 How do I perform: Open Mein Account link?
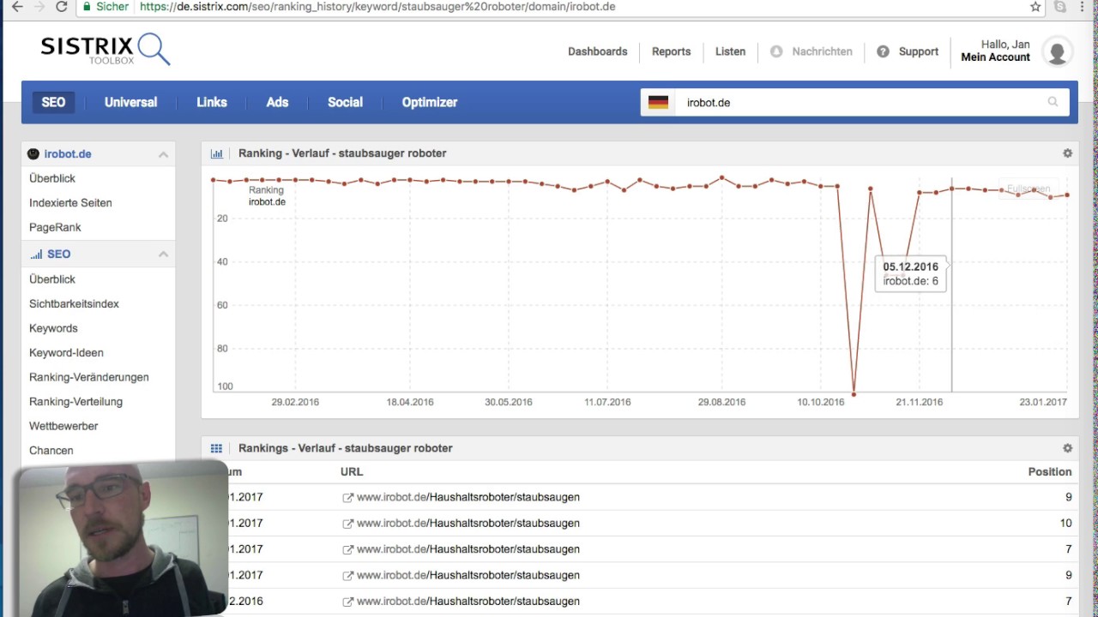[x=995, y=57]
